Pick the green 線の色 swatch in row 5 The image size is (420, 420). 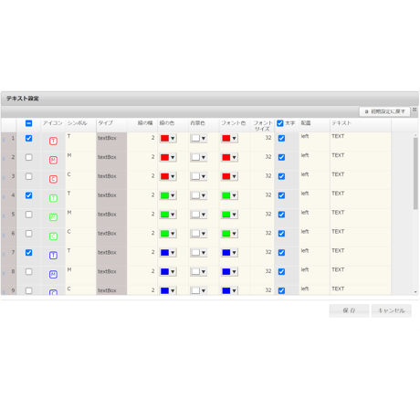tap(164, 215)
